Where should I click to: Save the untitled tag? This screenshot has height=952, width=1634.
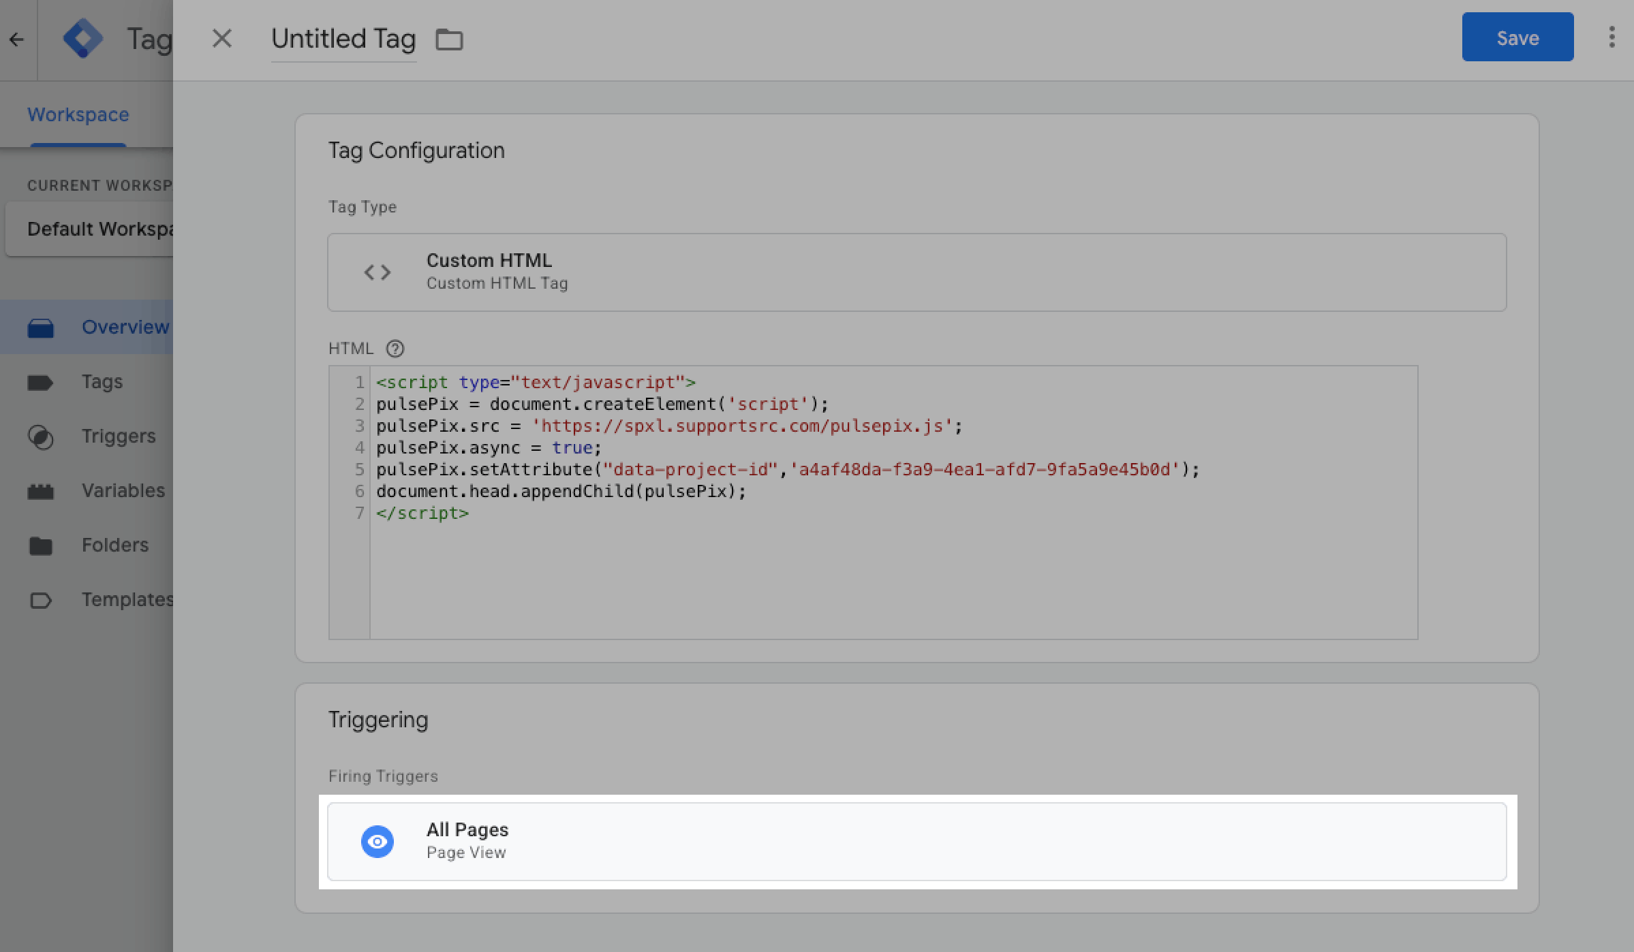pyautogui.click(x=1517, y=37)
